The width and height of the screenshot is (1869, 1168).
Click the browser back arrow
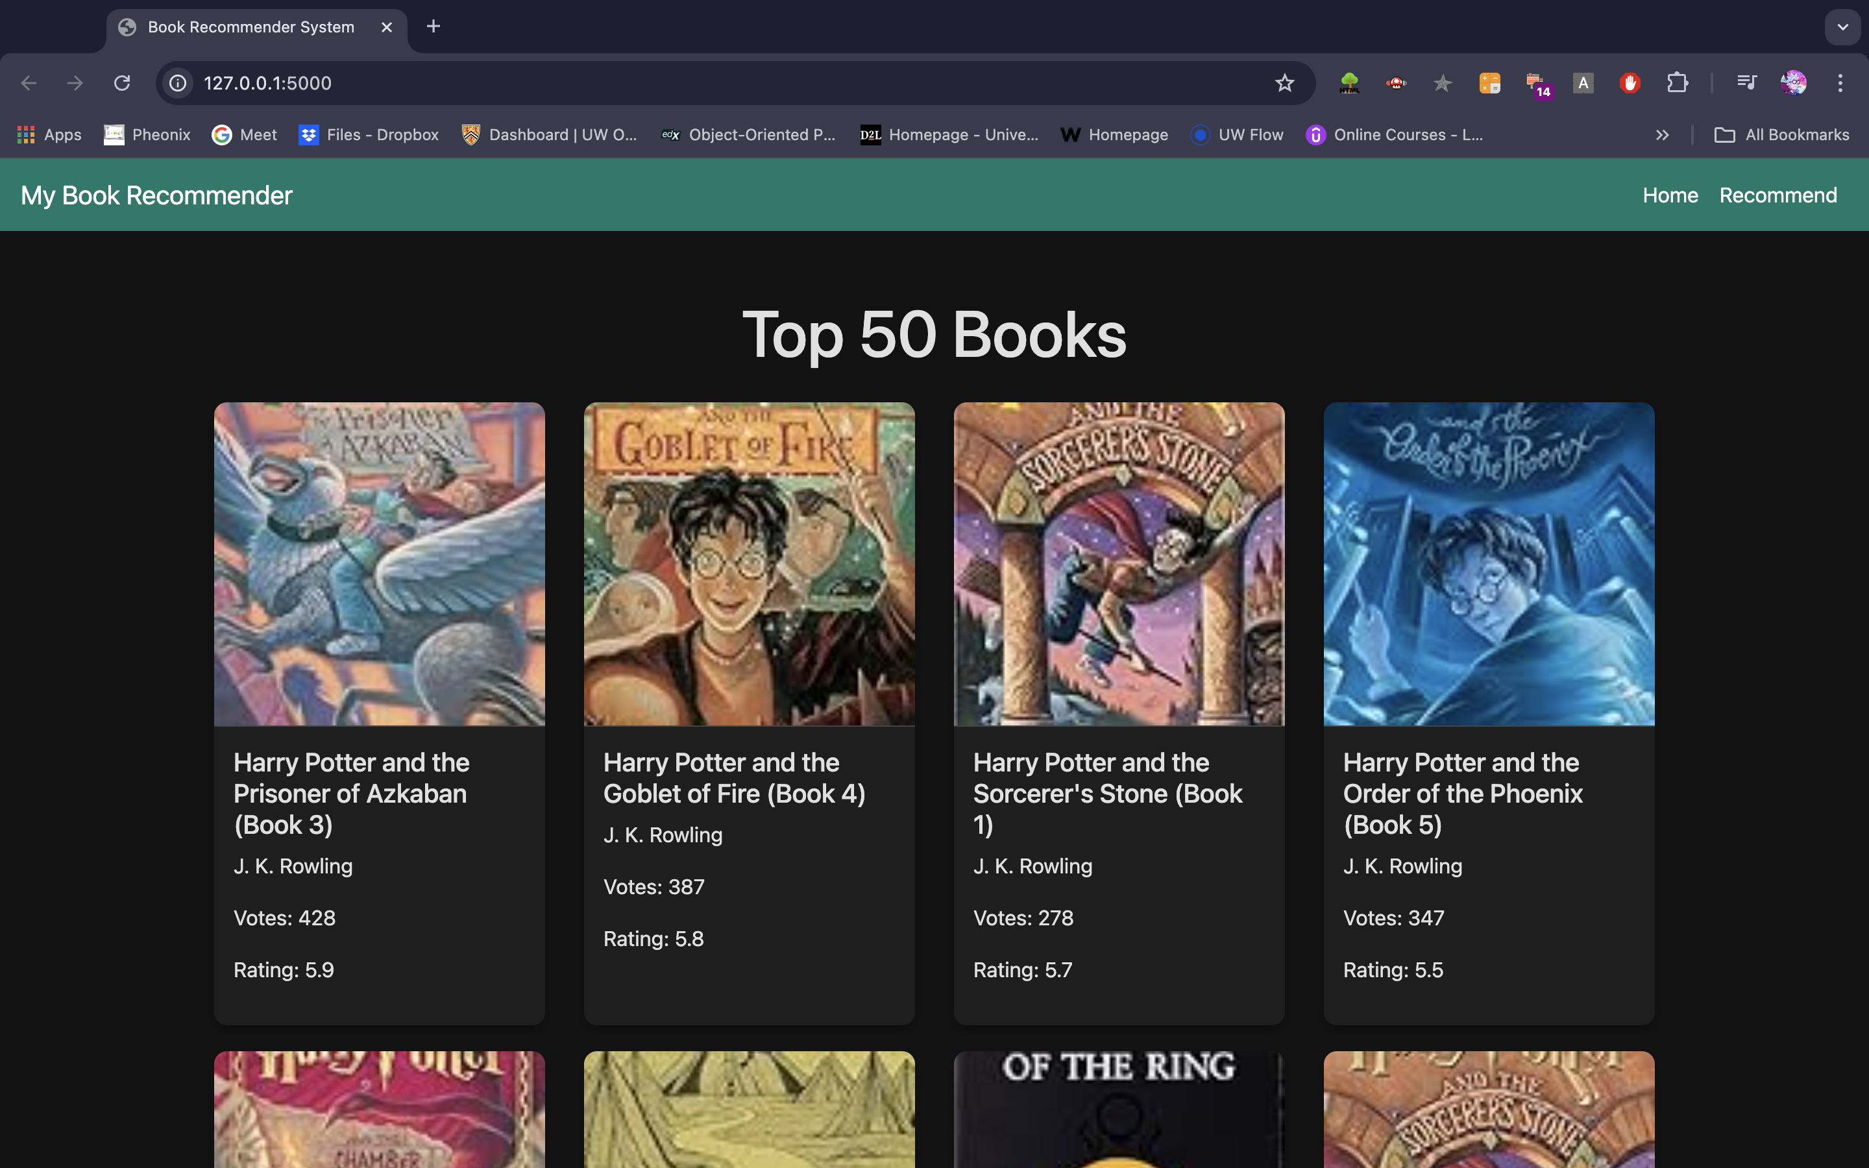click(x=29, y=82)
